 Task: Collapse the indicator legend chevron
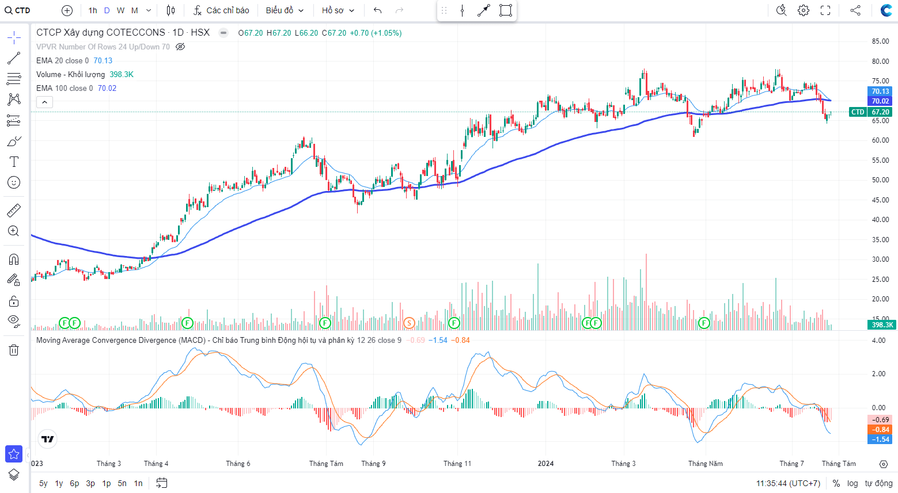[x=44, y=102]
